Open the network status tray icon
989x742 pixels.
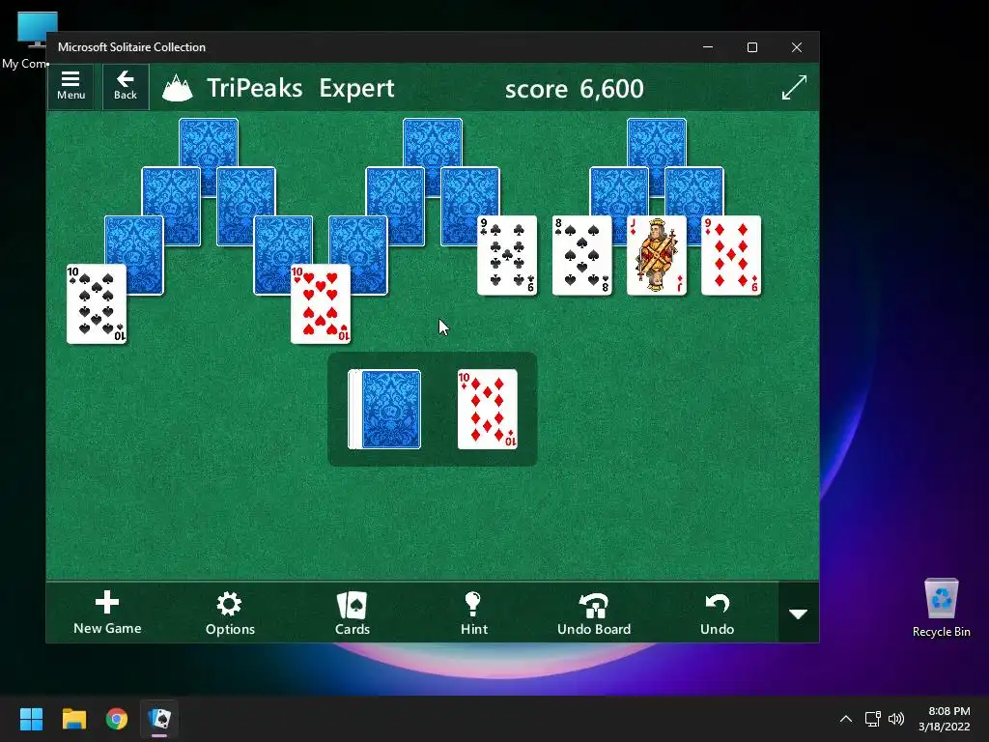tap(872, 719)
